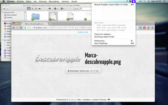Click the Finder search field
Image resolution: width=168 pixels, height=105 pixels.
coord(86,8)
